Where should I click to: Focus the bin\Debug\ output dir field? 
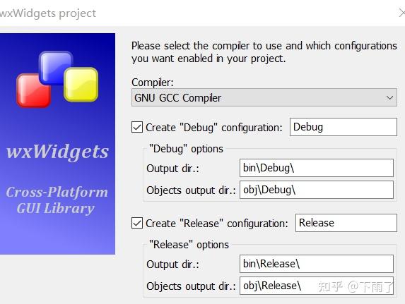(317, 168)
